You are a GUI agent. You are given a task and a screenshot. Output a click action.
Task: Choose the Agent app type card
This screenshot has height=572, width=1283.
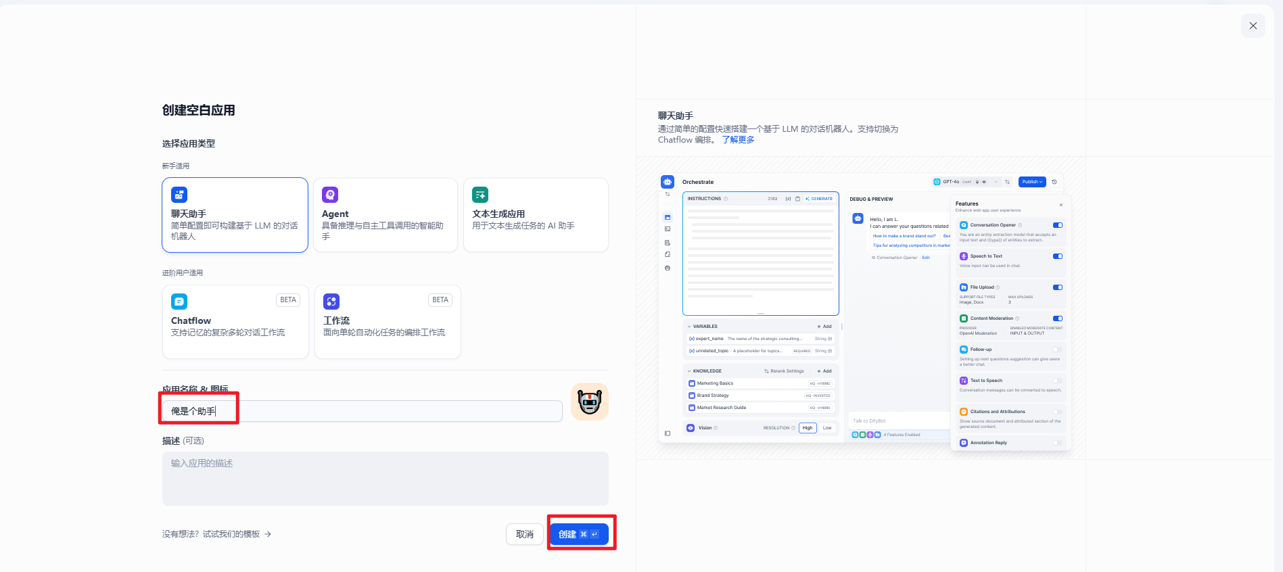386,215
